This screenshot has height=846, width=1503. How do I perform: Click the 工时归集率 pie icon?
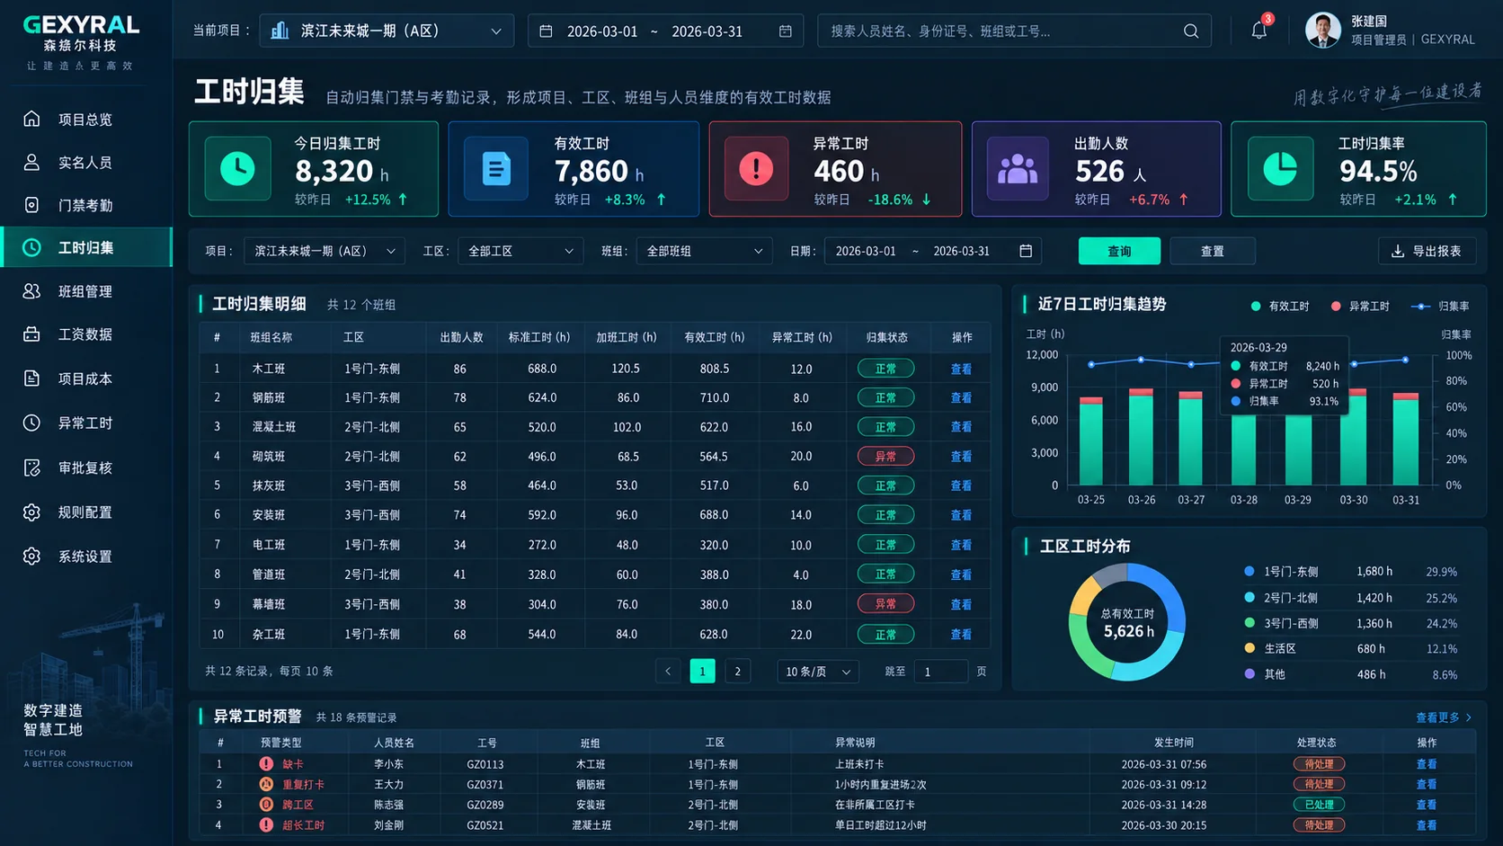click(x=1280, y=168)
